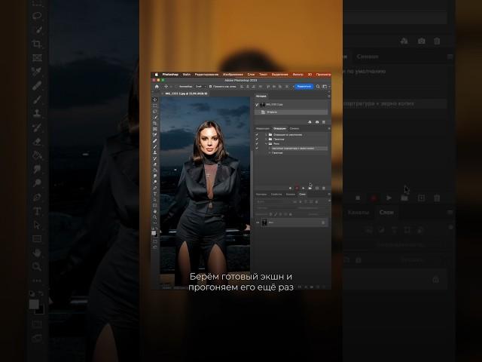Select the Hand tool
482x362 pixels.
click(x=154, y=211)
